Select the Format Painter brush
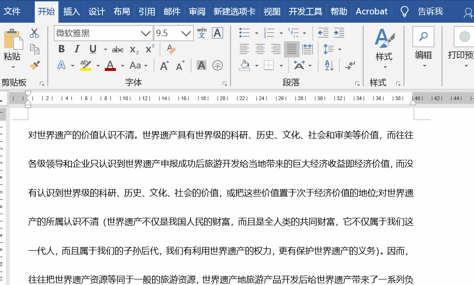The height and width of the screenshot is (285, 474). click(x=34, y=65)
